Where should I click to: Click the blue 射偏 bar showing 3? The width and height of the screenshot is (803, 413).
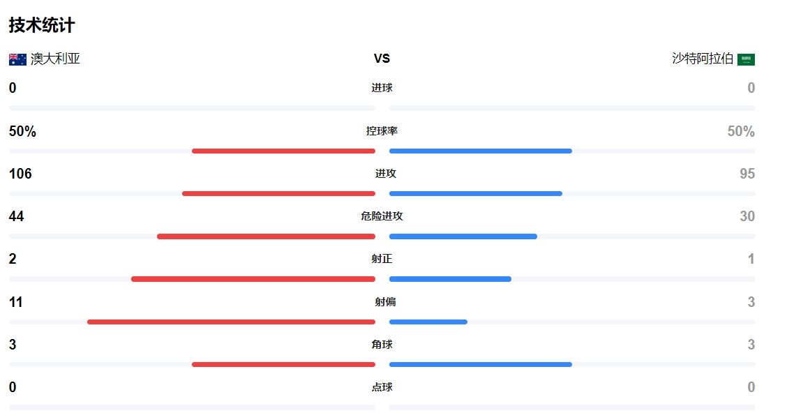[428, 322]
